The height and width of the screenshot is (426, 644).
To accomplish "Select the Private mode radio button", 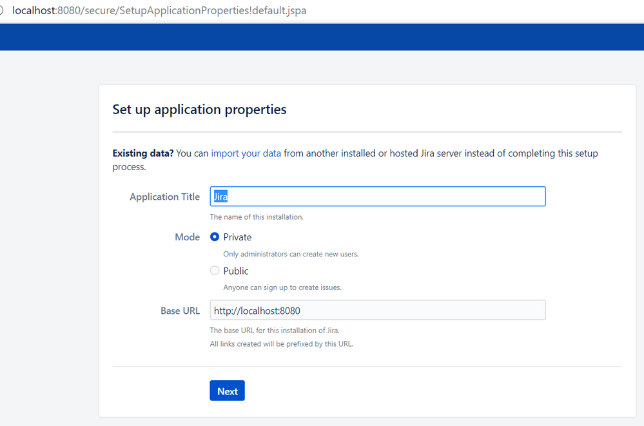I will coord(215,237).
